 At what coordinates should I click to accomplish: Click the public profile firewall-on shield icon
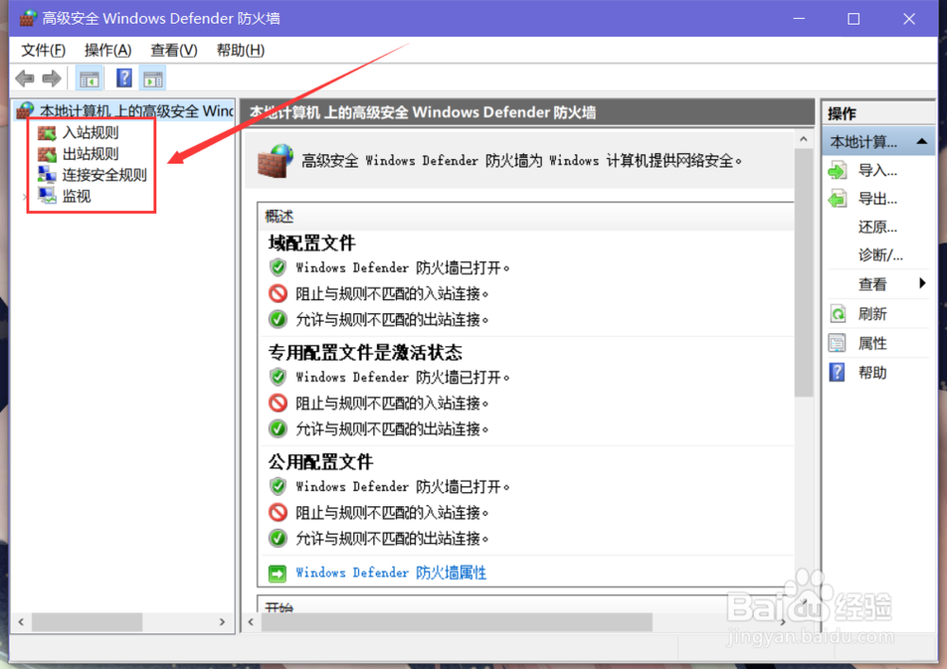pyautogui.click(x=277, y=486)
